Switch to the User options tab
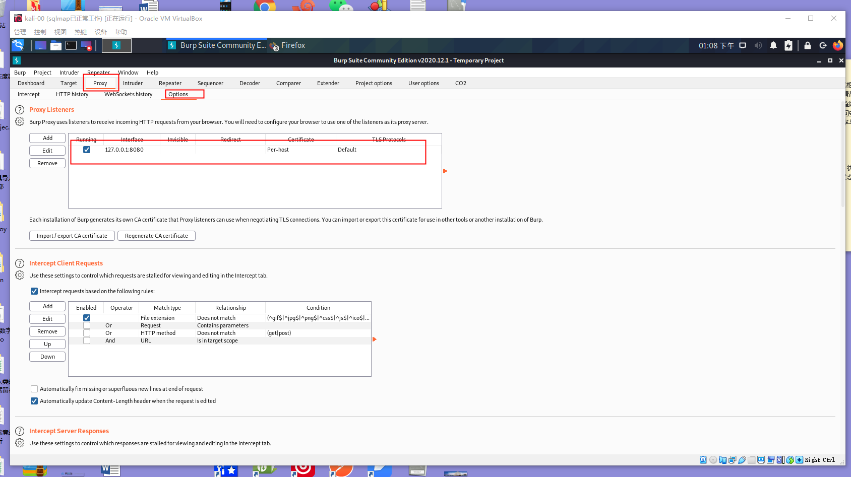Image resolution: width=851 pixels, height=477 pixels. pos(423,83)
